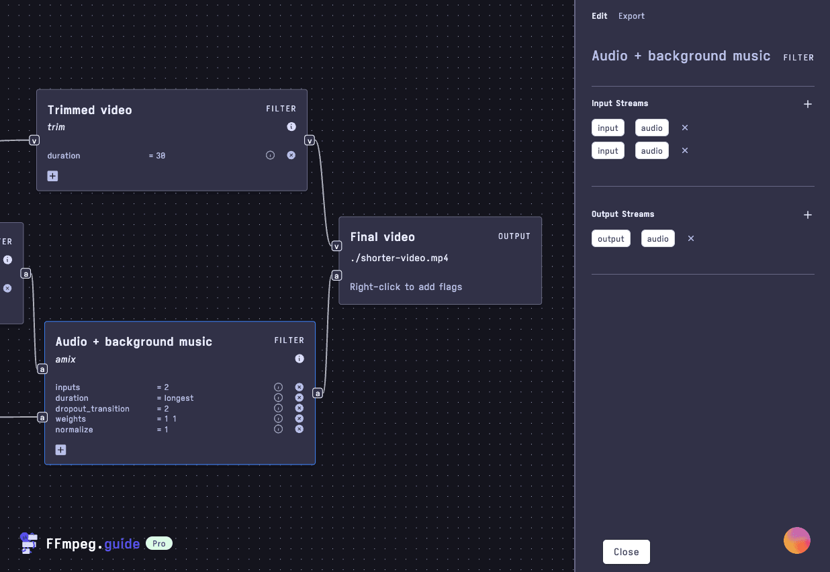Show info for the amix filter node
Image resolution: width=830 pixels, height=572 pixels.
299,359
